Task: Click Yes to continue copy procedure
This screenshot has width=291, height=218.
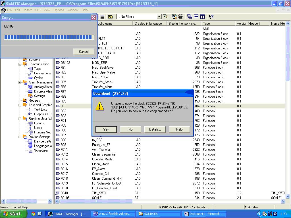Action: [106, 129]
